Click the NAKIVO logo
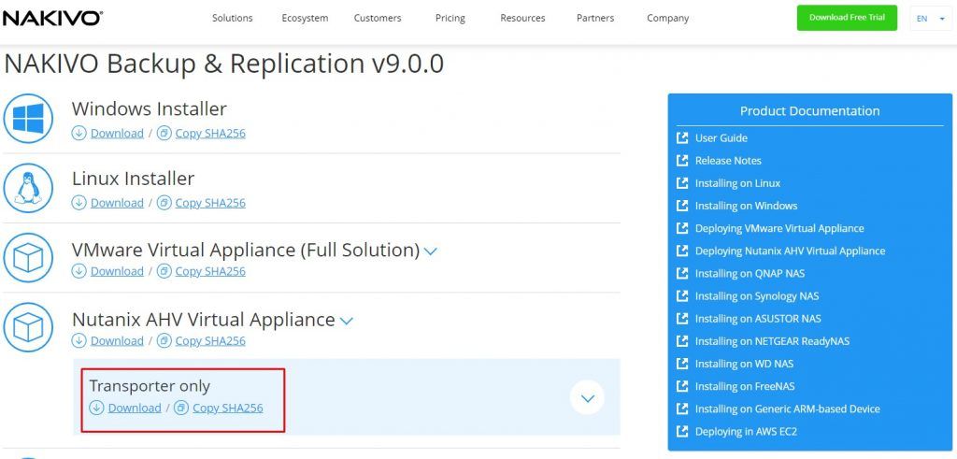Viewport: 957px width, 459px height. 51,19
